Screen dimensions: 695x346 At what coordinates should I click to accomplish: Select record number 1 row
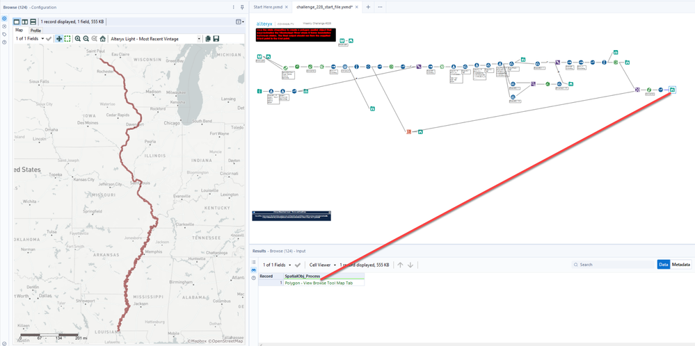271,283
